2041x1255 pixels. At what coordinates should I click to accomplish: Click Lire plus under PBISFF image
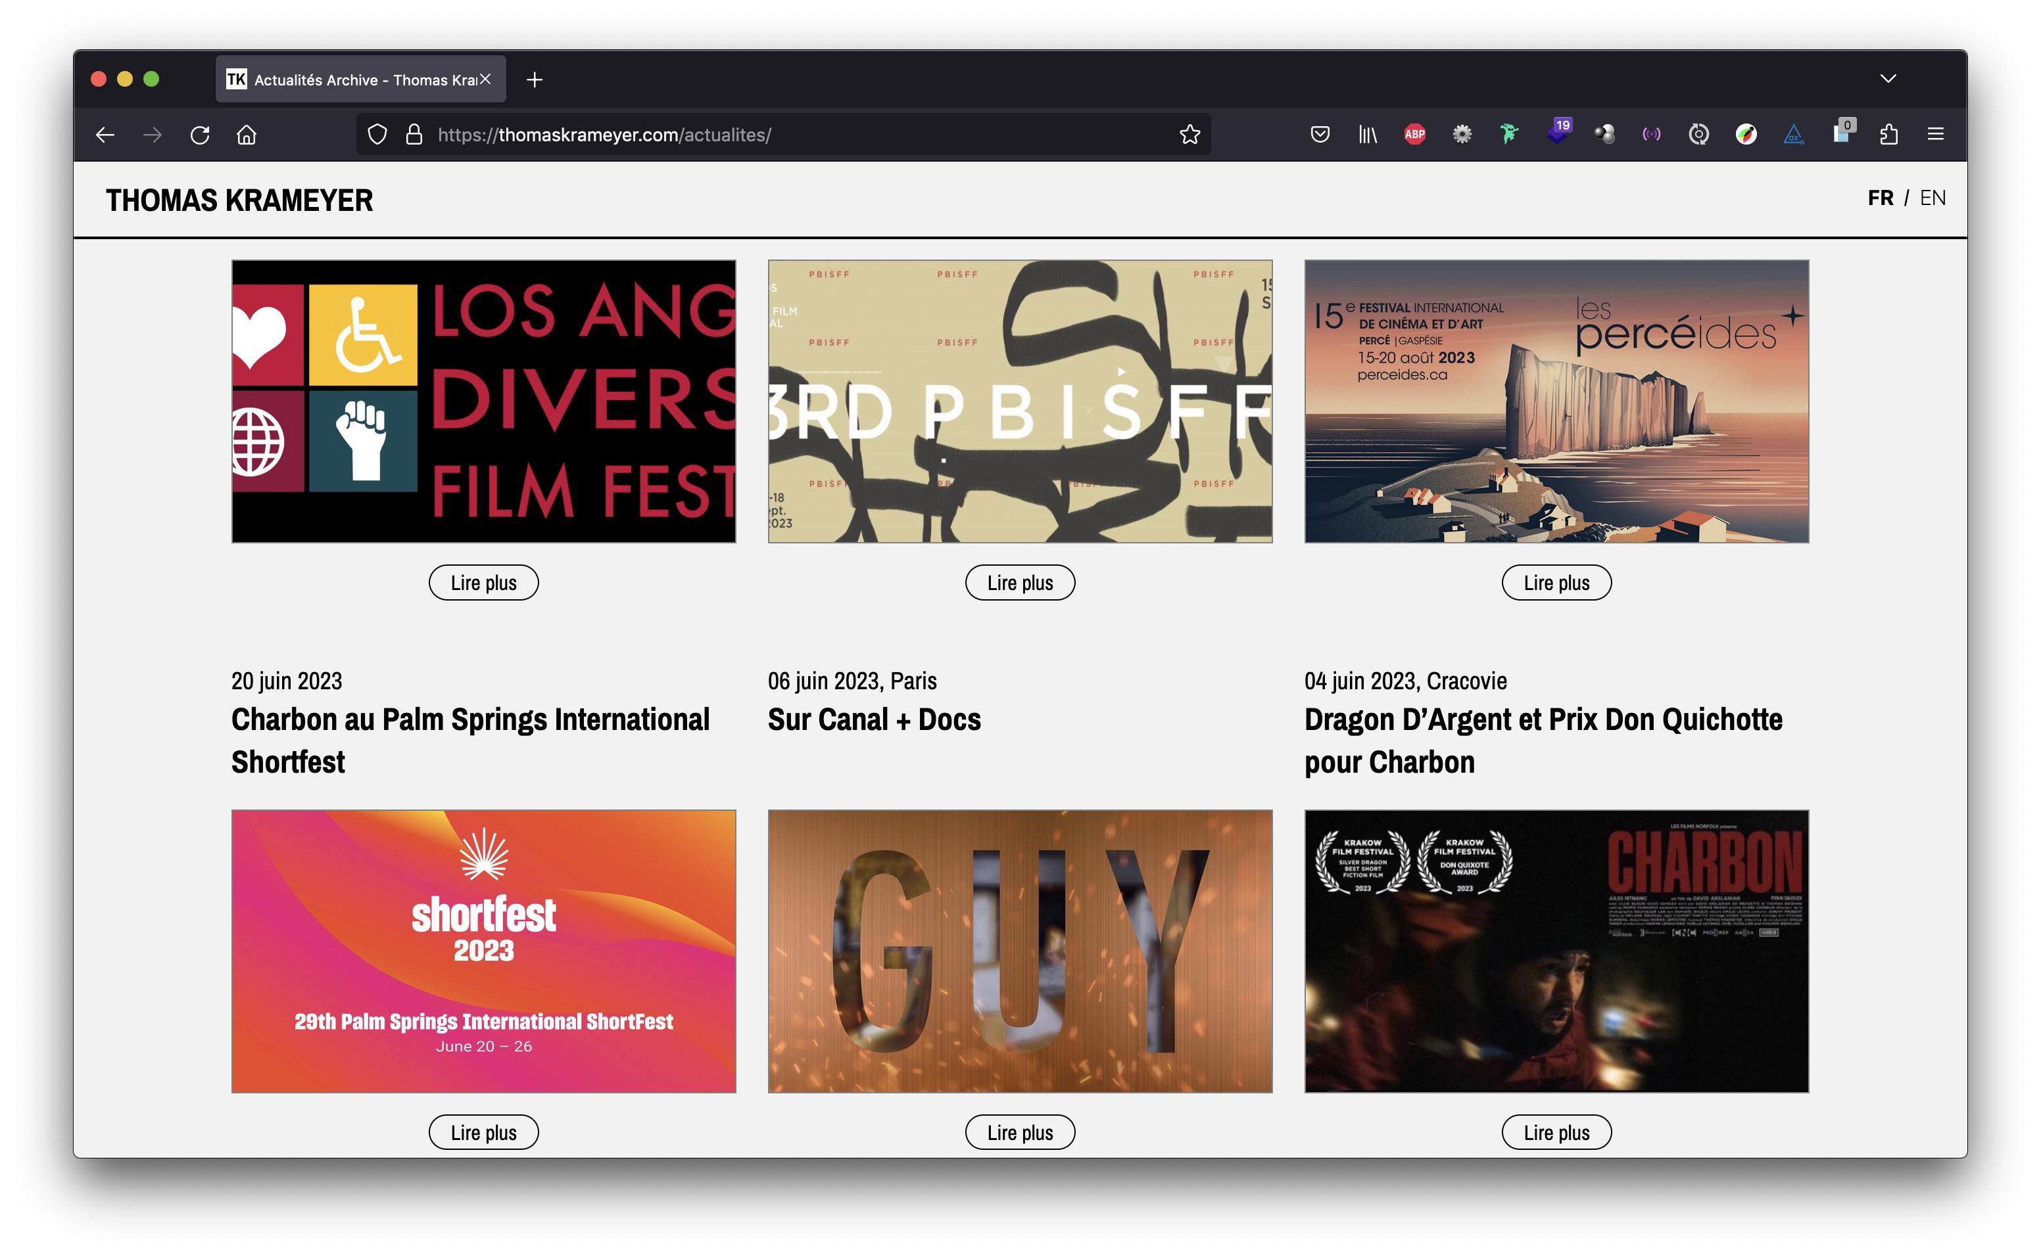(x=1020, y=583)
